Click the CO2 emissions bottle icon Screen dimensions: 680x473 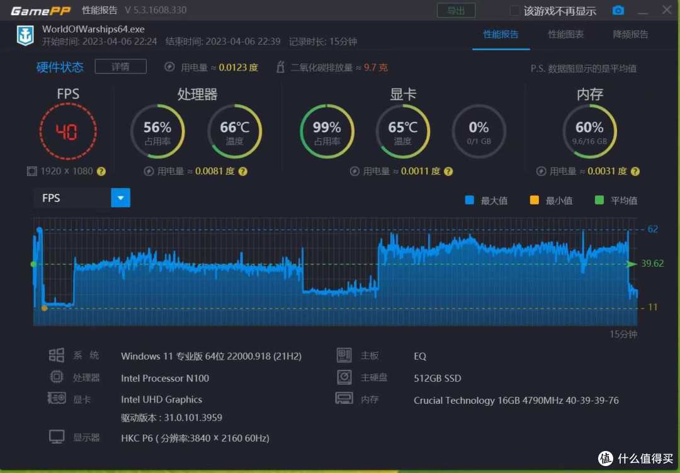click(x=281, y=67)
